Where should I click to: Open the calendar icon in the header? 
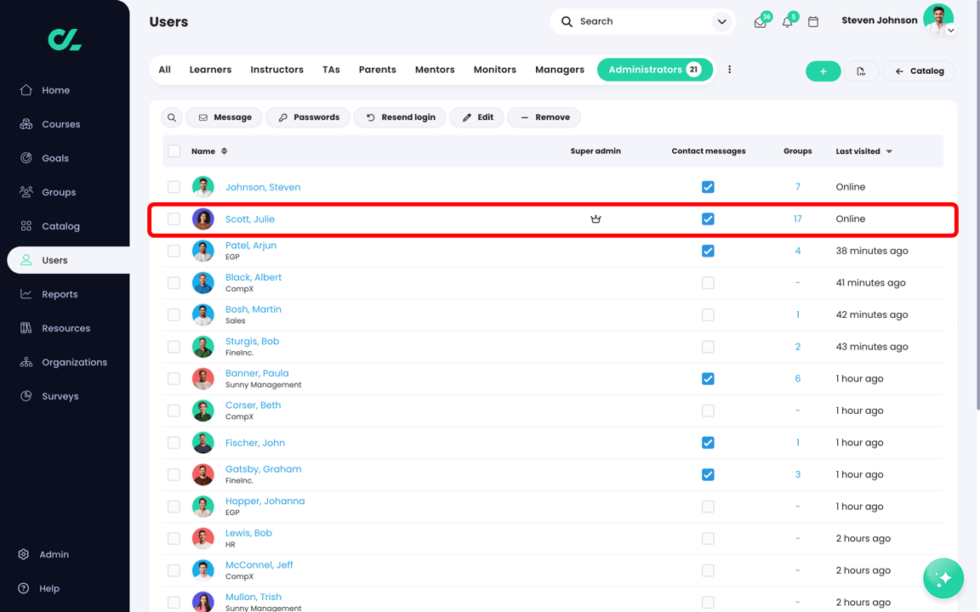click(813, 21)
